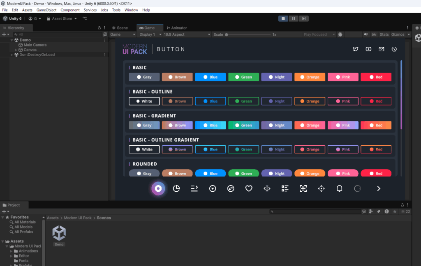Viewport: 421px width, 266px height.
Task: Click the Twitter icon in the demo header
Action: [356, 49]
